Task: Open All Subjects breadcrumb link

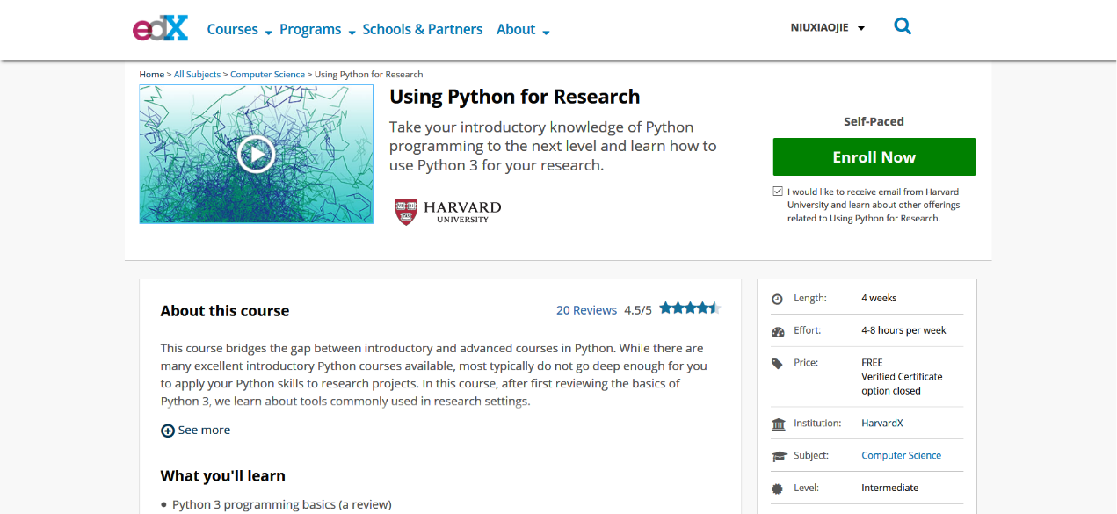Action: [x=198, y=75]
